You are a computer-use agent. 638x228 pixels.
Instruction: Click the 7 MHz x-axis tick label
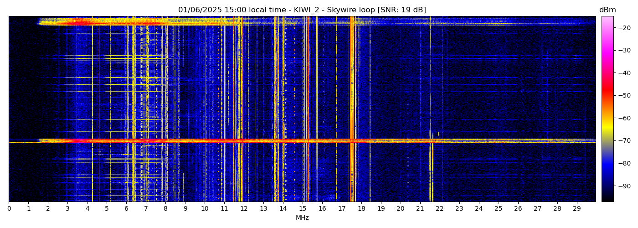click(146, 209)
